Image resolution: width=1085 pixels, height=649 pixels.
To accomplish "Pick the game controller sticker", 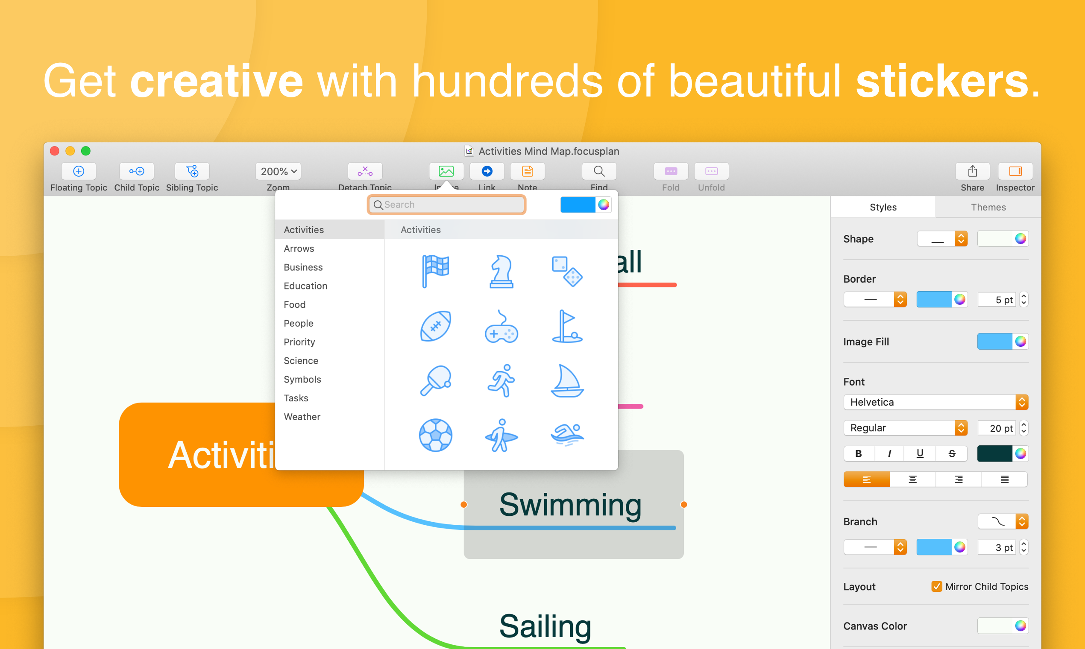I will pos(501,326).
